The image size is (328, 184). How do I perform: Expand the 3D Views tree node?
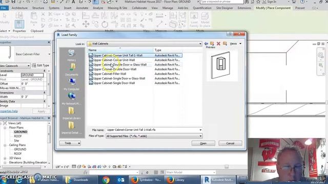(x=5, y=158)
